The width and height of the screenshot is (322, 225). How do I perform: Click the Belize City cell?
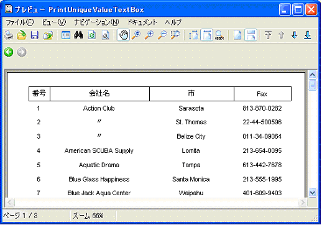tap(191, 137)
